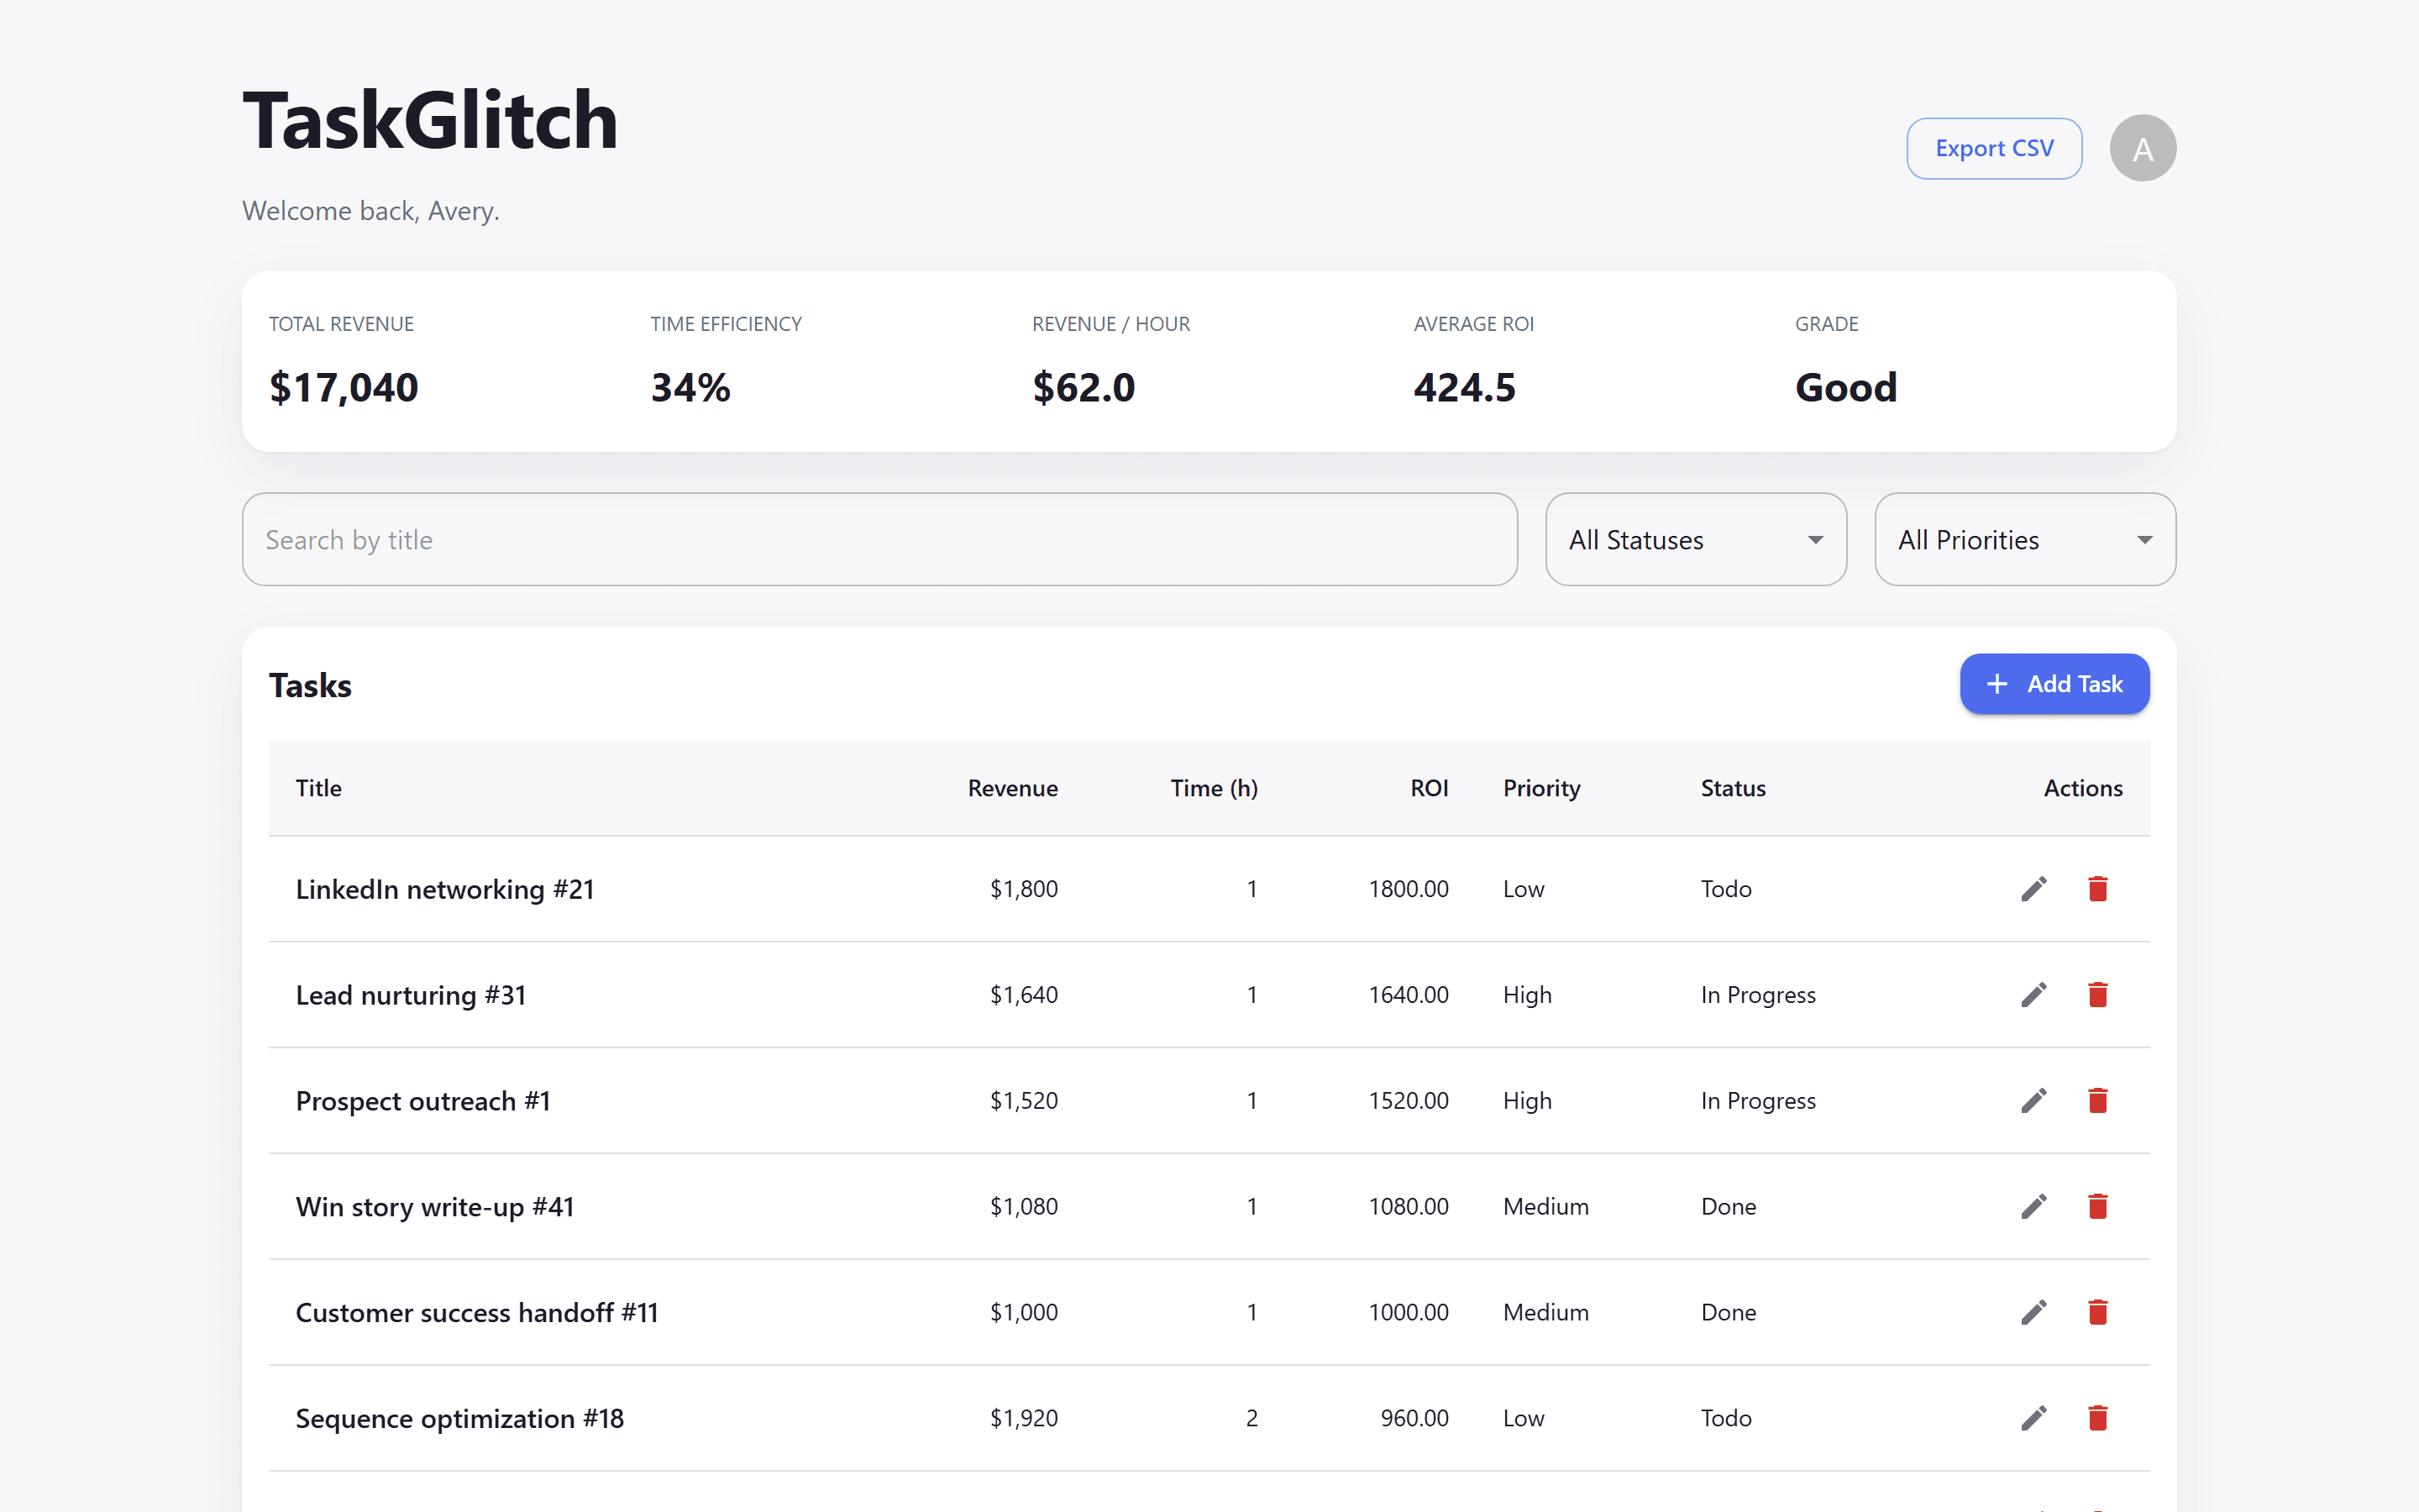Click the Revenue column header

pyautogui.click(x=1011, y=789)
